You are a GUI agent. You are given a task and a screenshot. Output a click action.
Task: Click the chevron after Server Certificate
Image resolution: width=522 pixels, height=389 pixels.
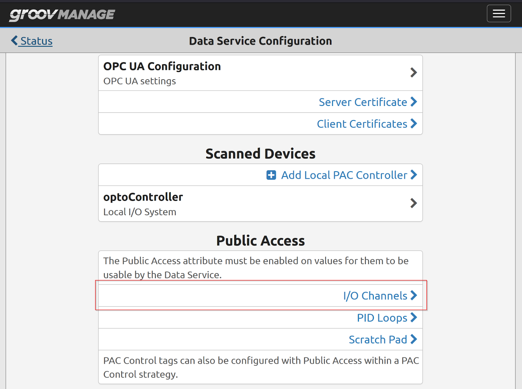(x=414, y=102)
